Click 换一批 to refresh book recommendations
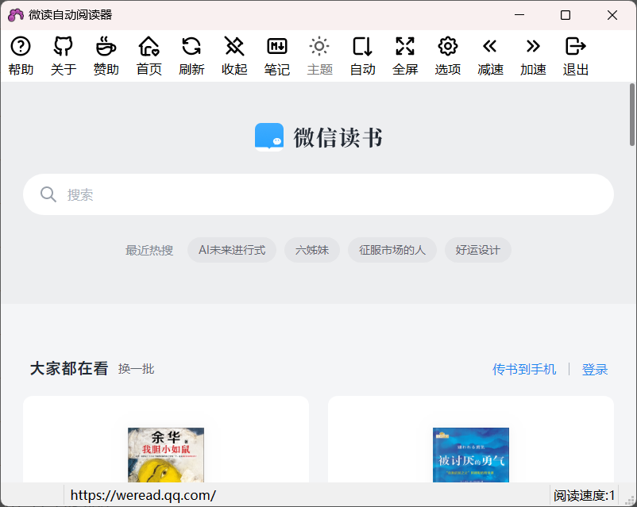 coord(137,369)
